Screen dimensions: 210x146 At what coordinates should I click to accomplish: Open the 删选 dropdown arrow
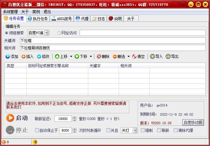(129, 56)
